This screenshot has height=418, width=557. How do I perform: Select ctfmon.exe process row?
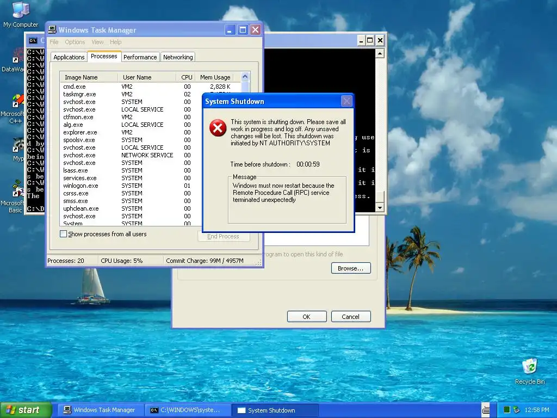(131, 117)
